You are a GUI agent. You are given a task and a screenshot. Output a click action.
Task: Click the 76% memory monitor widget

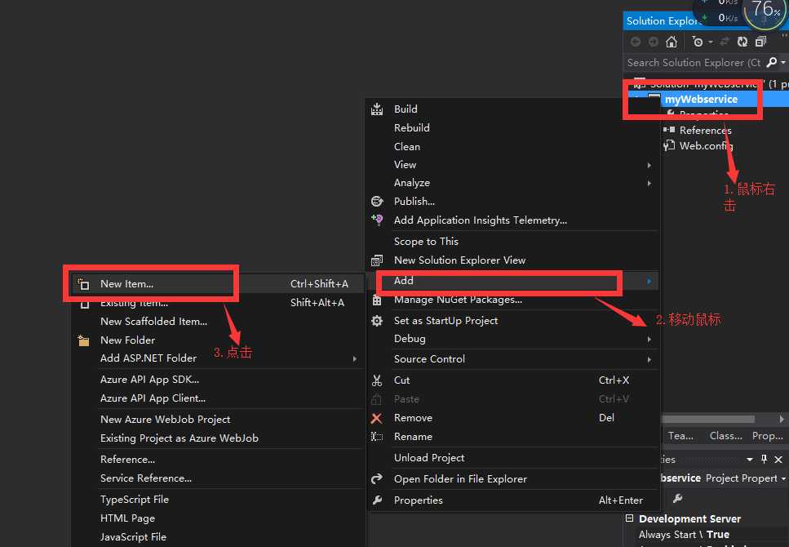tap(765, 11)
